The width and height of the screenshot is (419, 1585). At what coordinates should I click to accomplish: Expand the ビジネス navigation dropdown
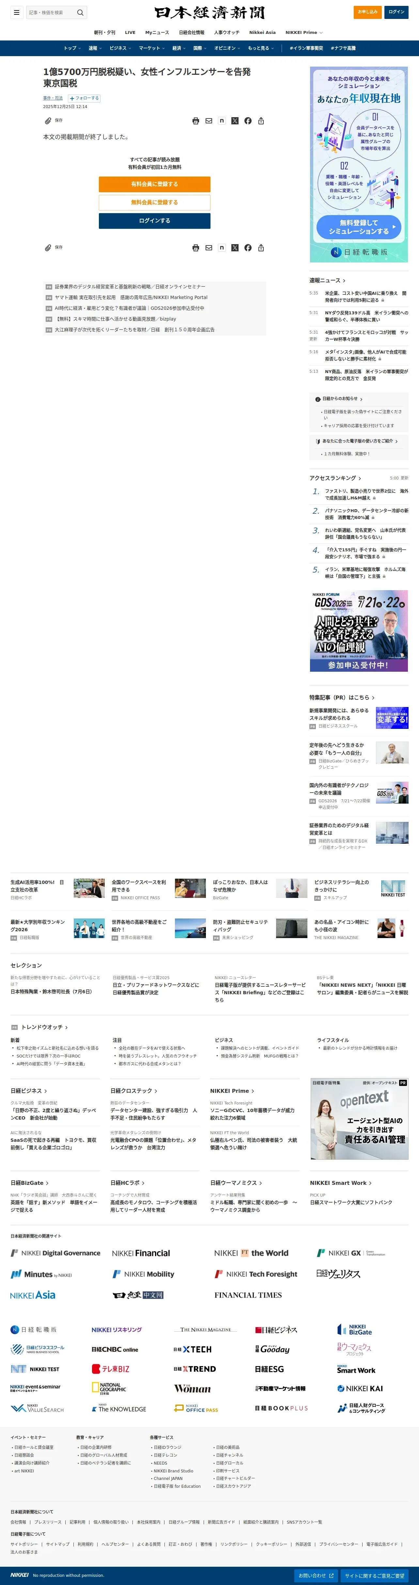click(120, 48)
